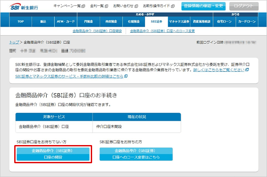Click SBI証券口座をお持ちでない方 label
Viewport: 267px width, 177px height.
click(41, 142)
